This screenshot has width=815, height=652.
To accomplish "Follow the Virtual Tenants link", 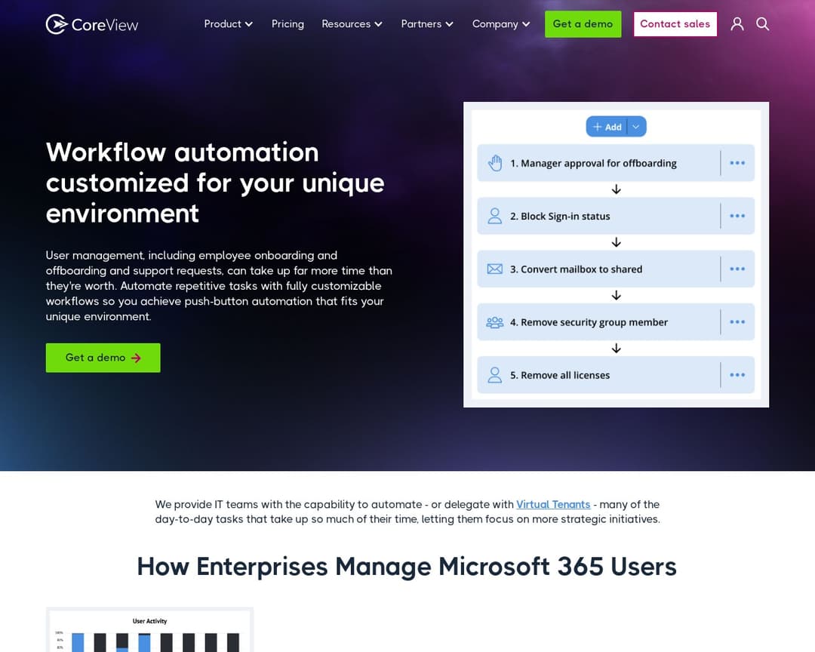I will tap(553, 504).
